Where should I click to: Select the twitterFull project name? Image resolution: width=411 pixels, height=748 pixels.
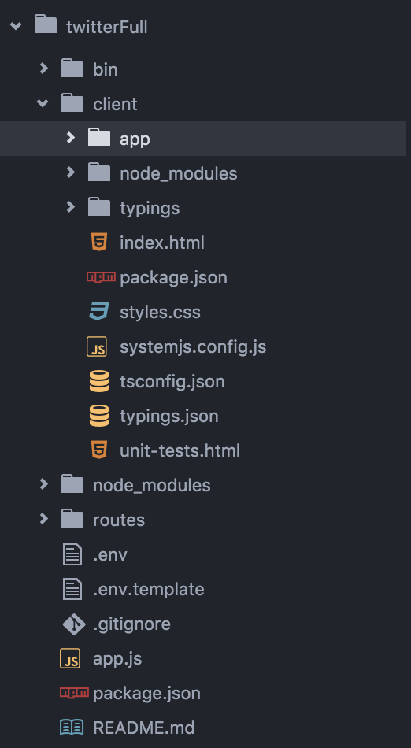point(107,27)
